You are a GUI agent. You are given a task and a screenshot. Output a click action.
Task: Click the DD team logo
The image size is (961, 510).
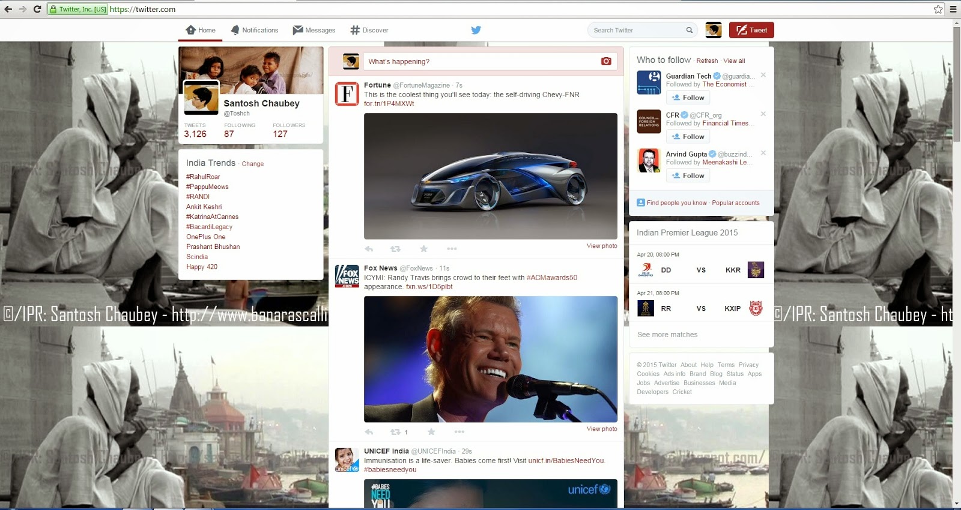pos(646,270)
